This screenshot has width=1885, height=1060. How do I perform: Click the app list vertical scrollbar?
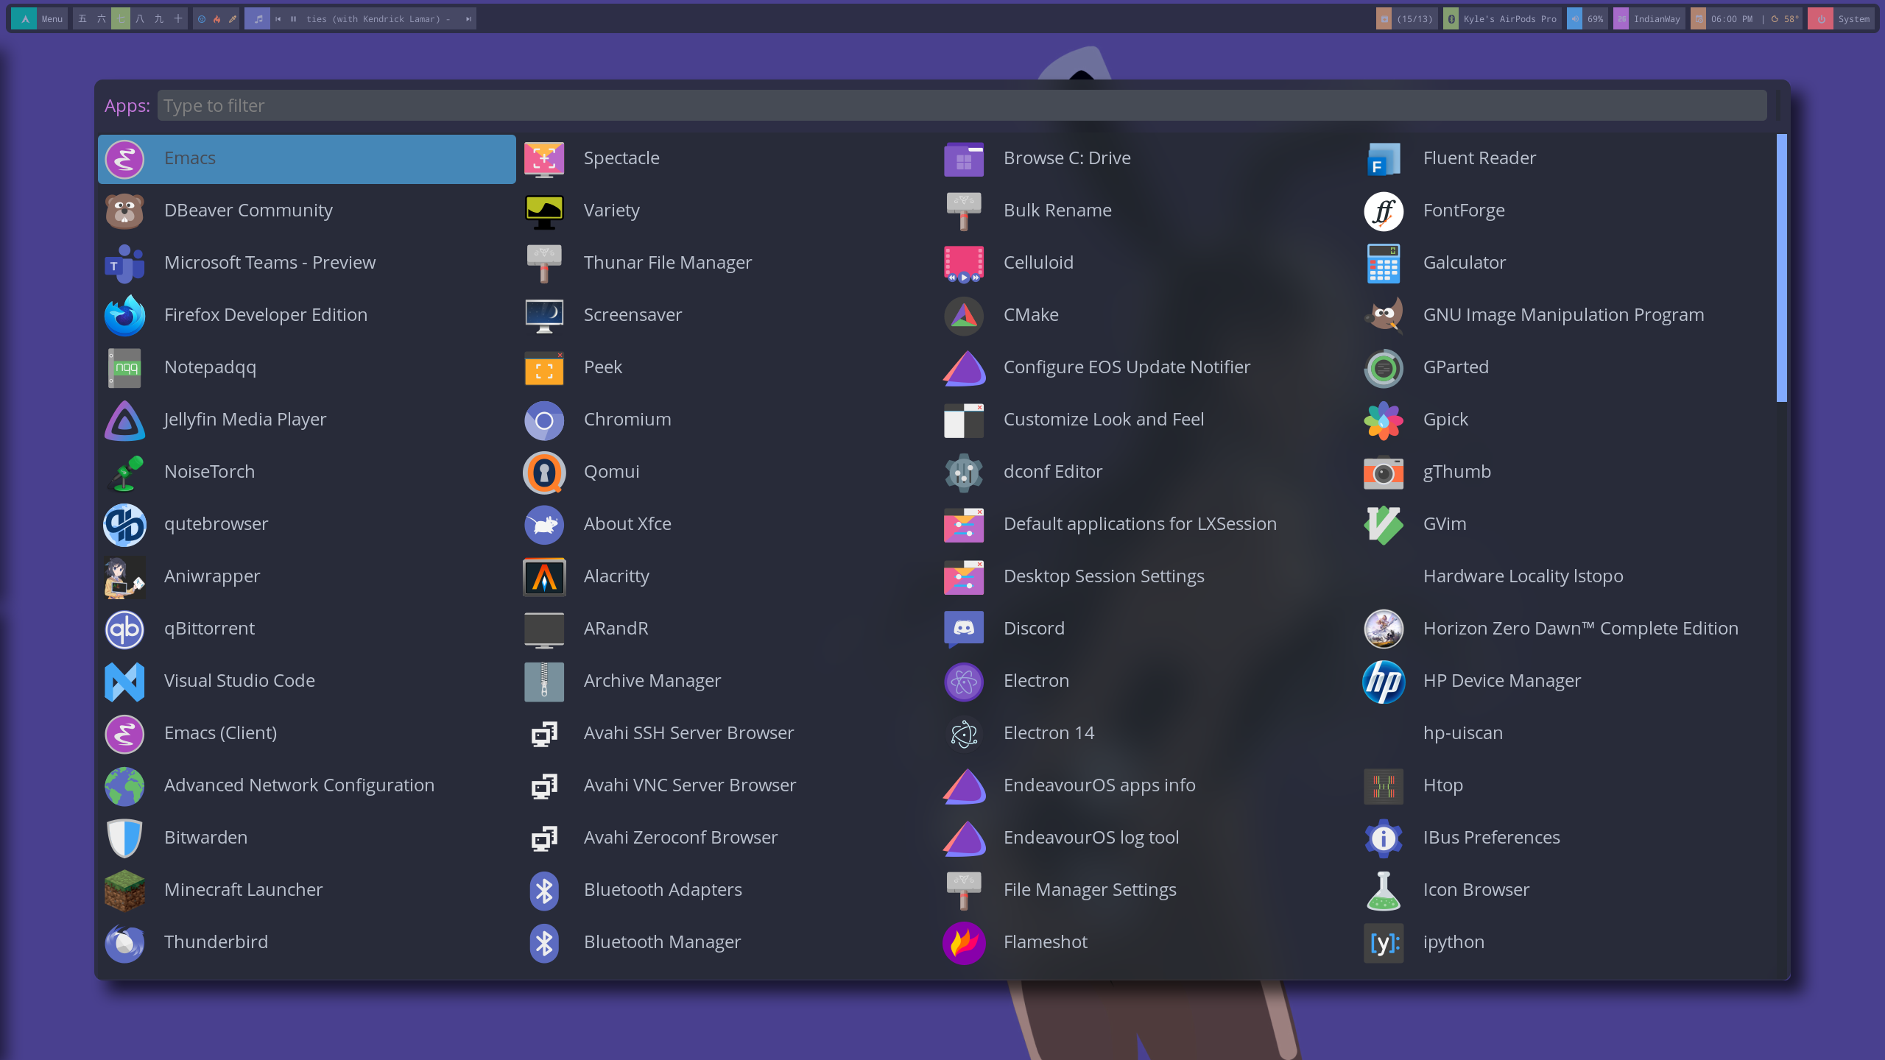pos(1781,269)
